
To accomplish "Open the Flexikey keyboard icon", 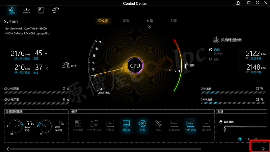I will tap(41, 10).
